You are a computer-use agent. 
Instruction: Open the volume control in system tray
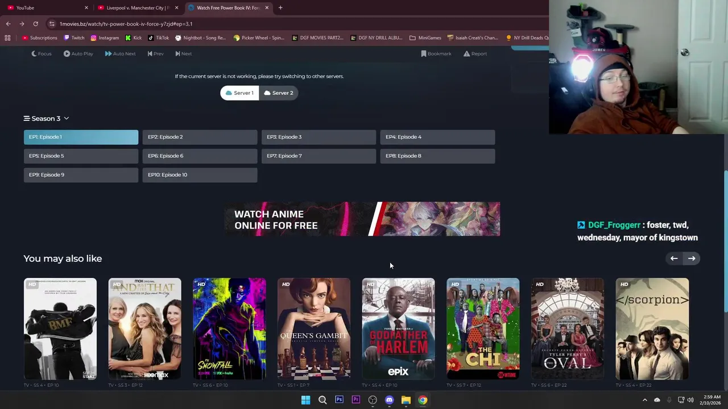click(x=690, y=400)
